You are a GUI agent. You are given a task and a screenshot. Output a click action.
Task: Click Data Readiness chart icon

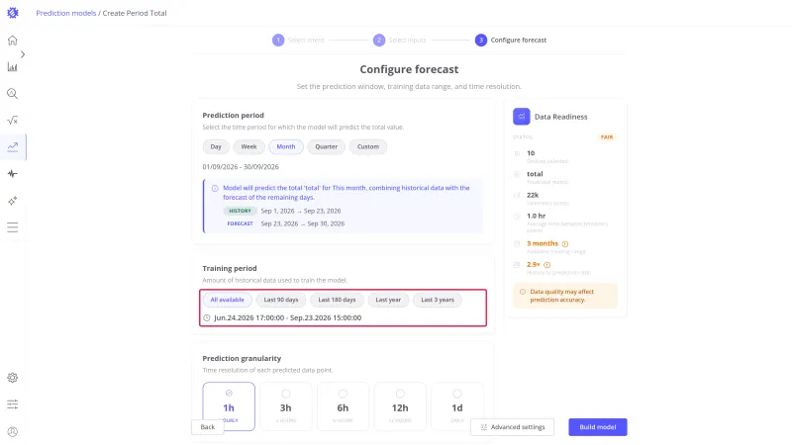point(522,117)
